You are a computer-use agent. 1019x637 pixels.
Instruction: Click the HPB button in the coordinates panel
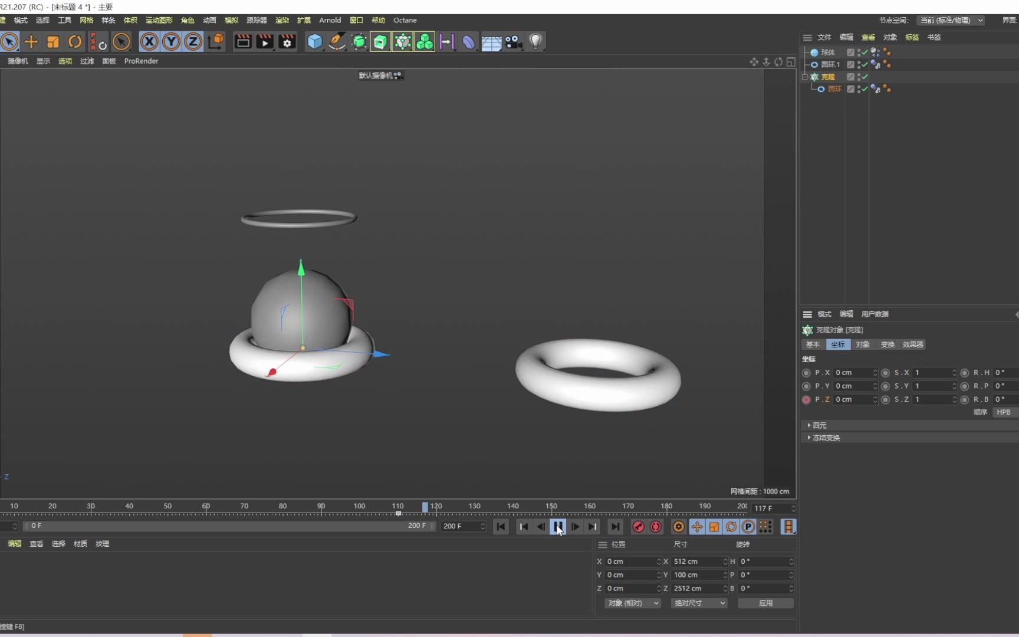point(1004,412)
